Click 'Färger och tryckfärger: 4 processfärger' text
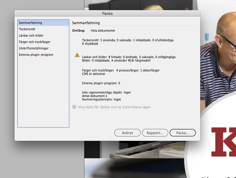Viewport: 236px width, 178px height. 121,70
